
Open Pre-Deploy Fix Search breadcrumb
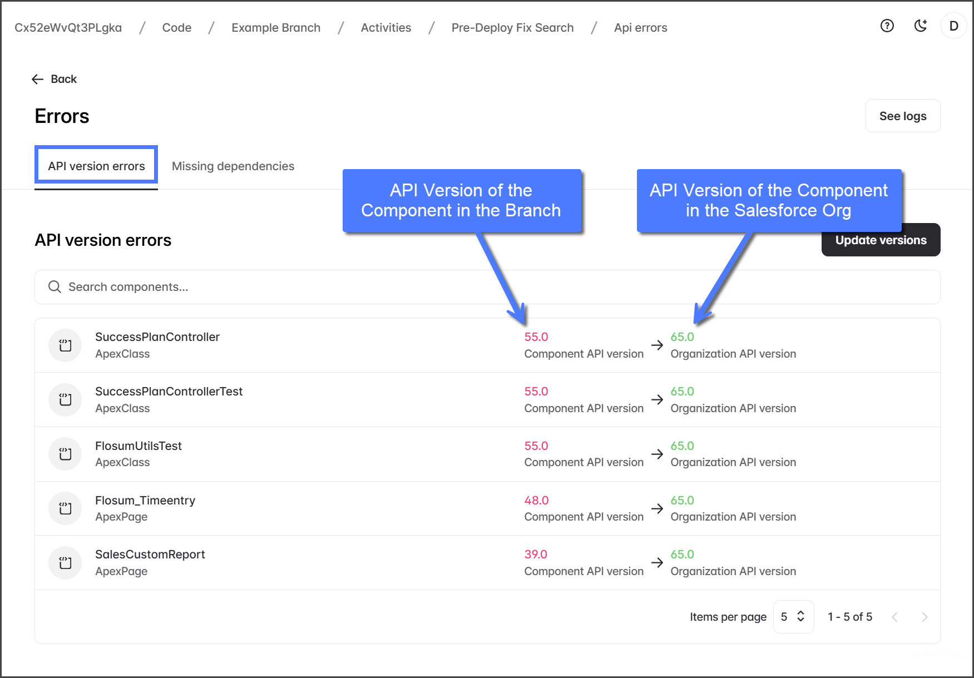click(512, 28)
